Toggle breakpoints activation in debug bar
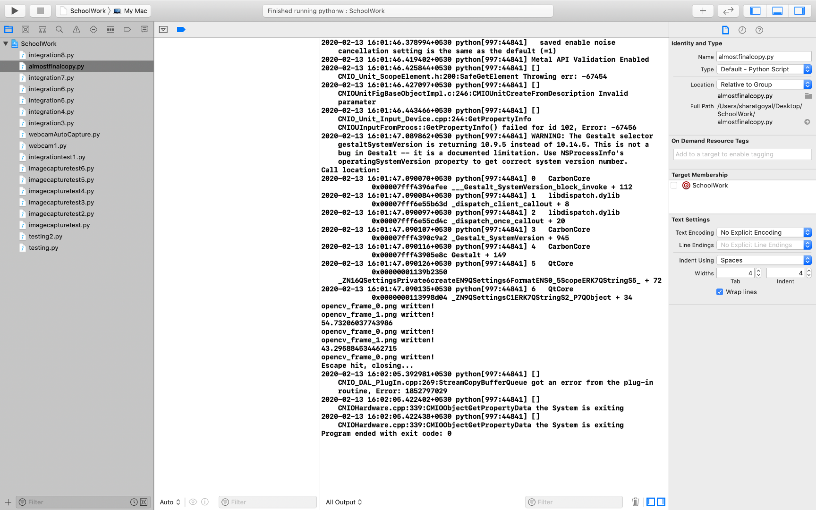The width and height of the screenshot is (816, 510). click(x=181, y=29)
